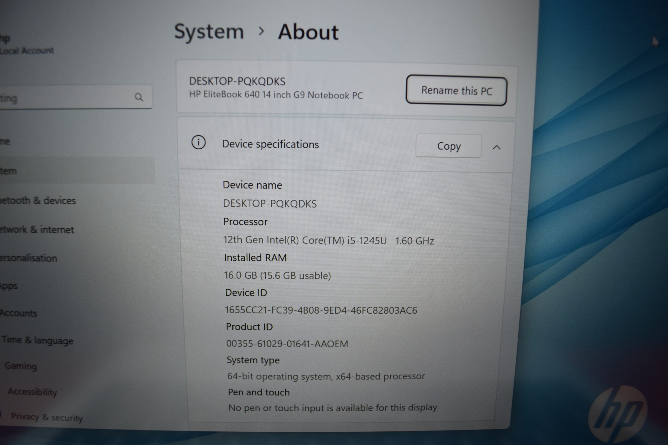The width and height of the screenshot is (668, 445).
Task: Select the 64-bit operating system text
Action: 326,376
